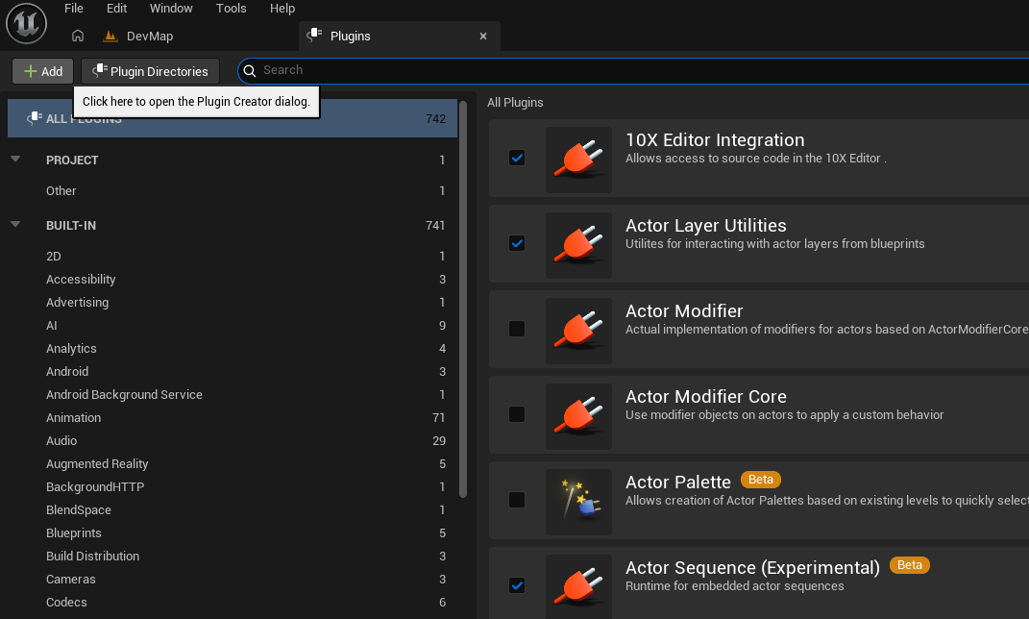Disable the Actor Sequence (Experimental) plugin
The image size is (1029, 619).
[517, 584]
